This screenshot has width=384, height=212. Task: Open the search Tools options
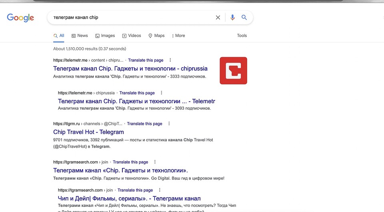pyautogui.click(x=242, y=36)
